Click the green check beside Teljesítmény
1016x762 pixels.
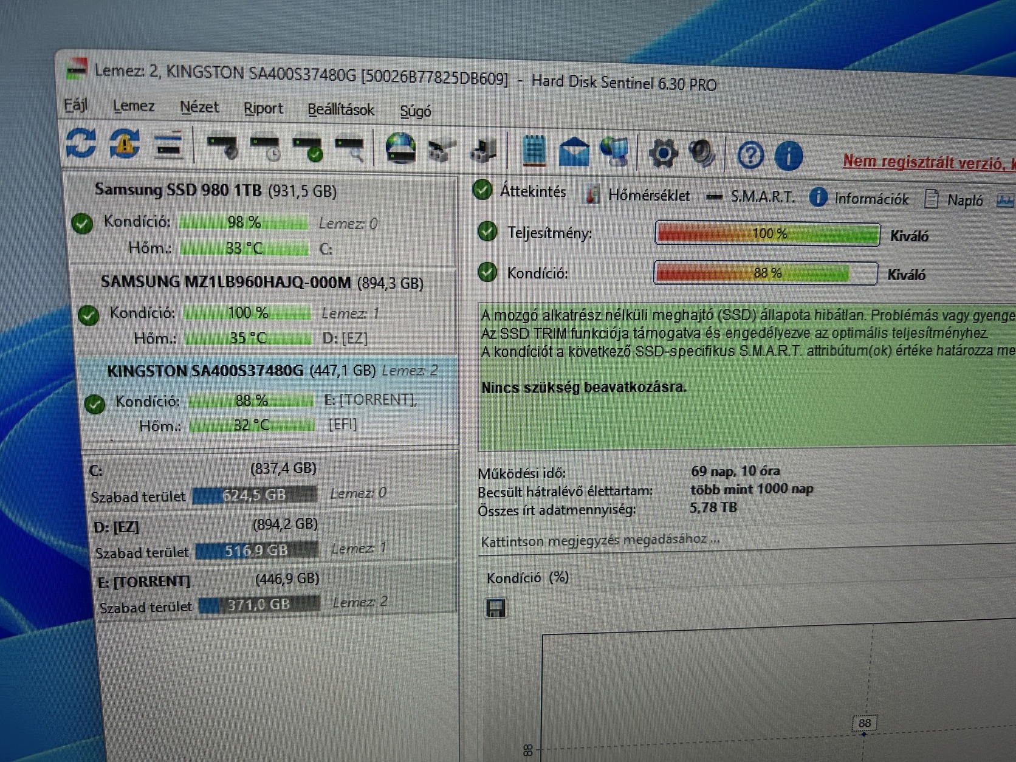[x=487, y=232]
